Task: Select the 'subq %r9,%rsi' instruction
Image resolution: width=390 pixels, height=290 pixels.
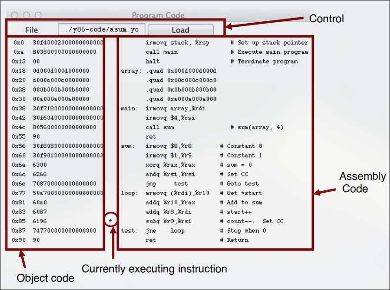Action: pos(169,221)
